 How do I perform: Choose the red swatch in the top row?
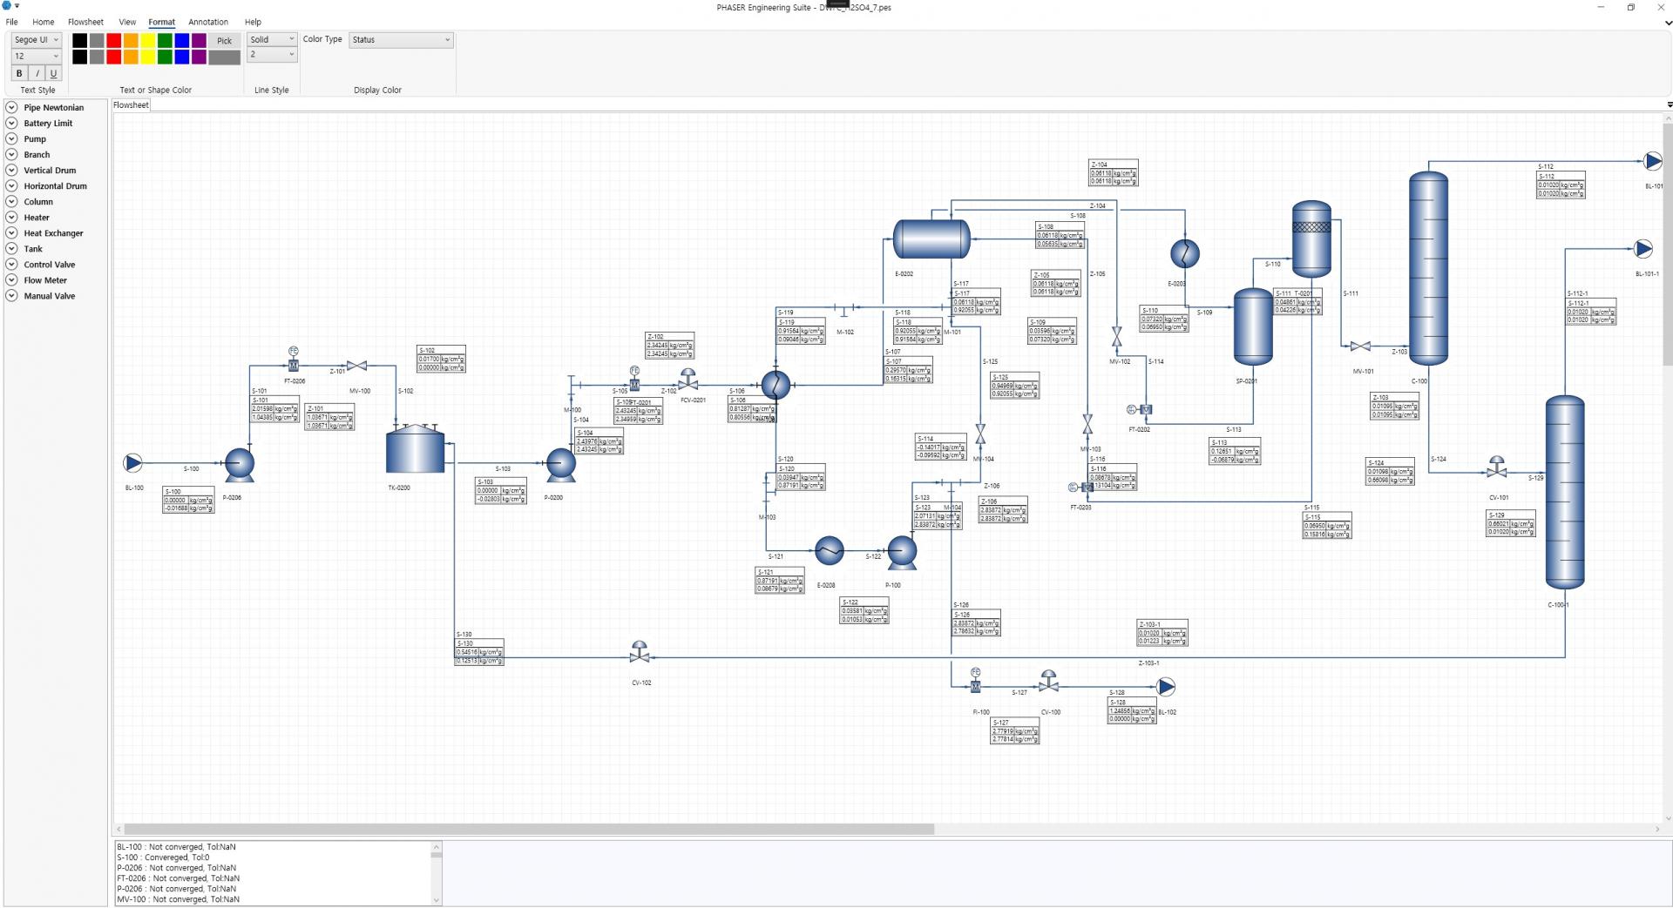coord(113,40)
